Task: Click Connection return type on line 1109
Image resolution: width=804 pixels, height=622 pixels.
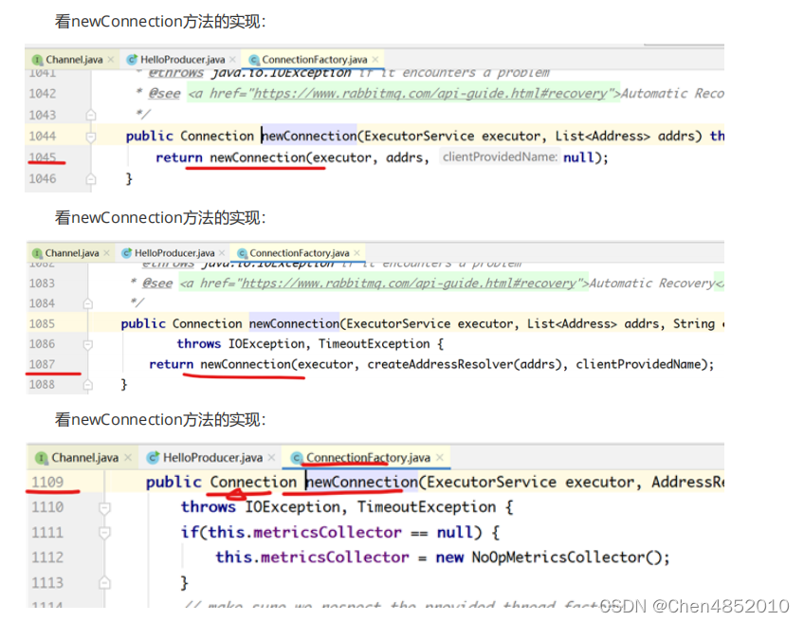Action: (253, 482)
